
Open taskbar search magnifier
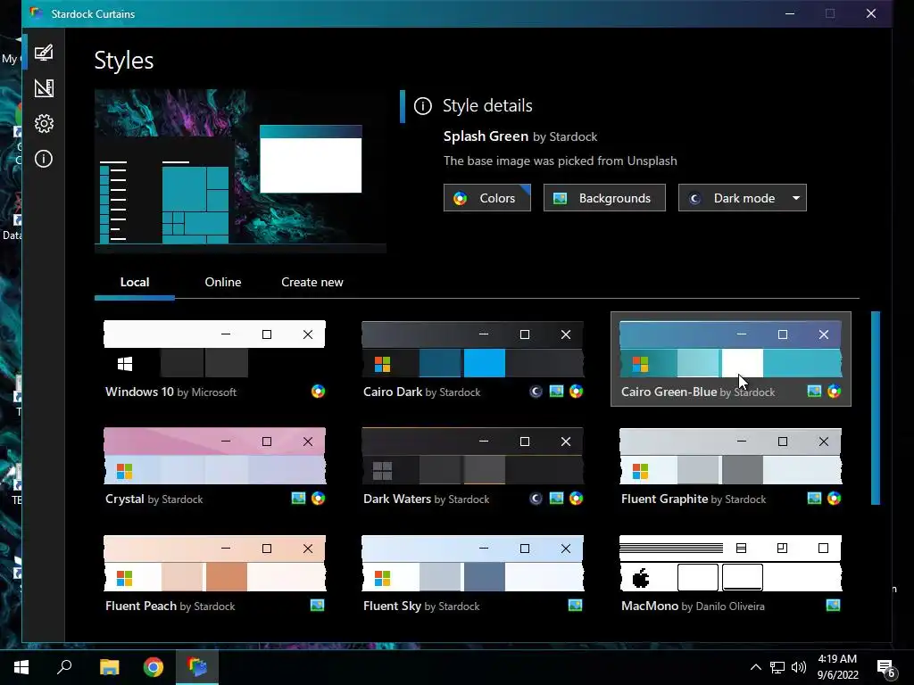point(64,667)
